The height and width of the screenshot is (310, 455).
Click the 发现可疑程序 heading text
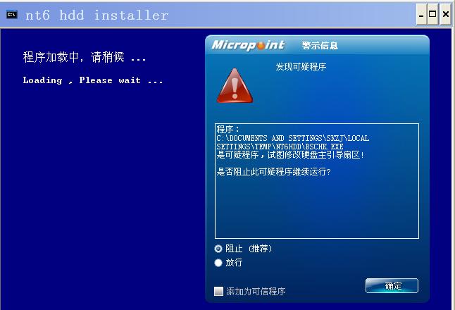tap(301, 67)
